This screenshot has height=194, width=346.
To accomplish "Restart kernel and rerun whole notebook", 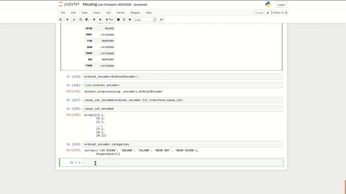I will [x=130, y=19].
